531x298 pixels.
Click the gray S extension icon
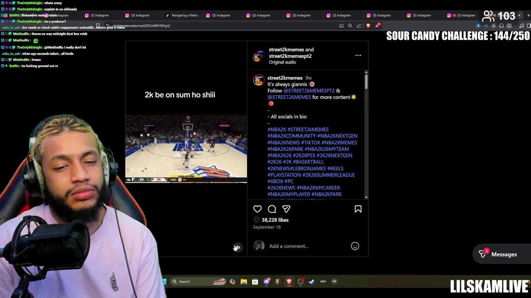[494, 26]
